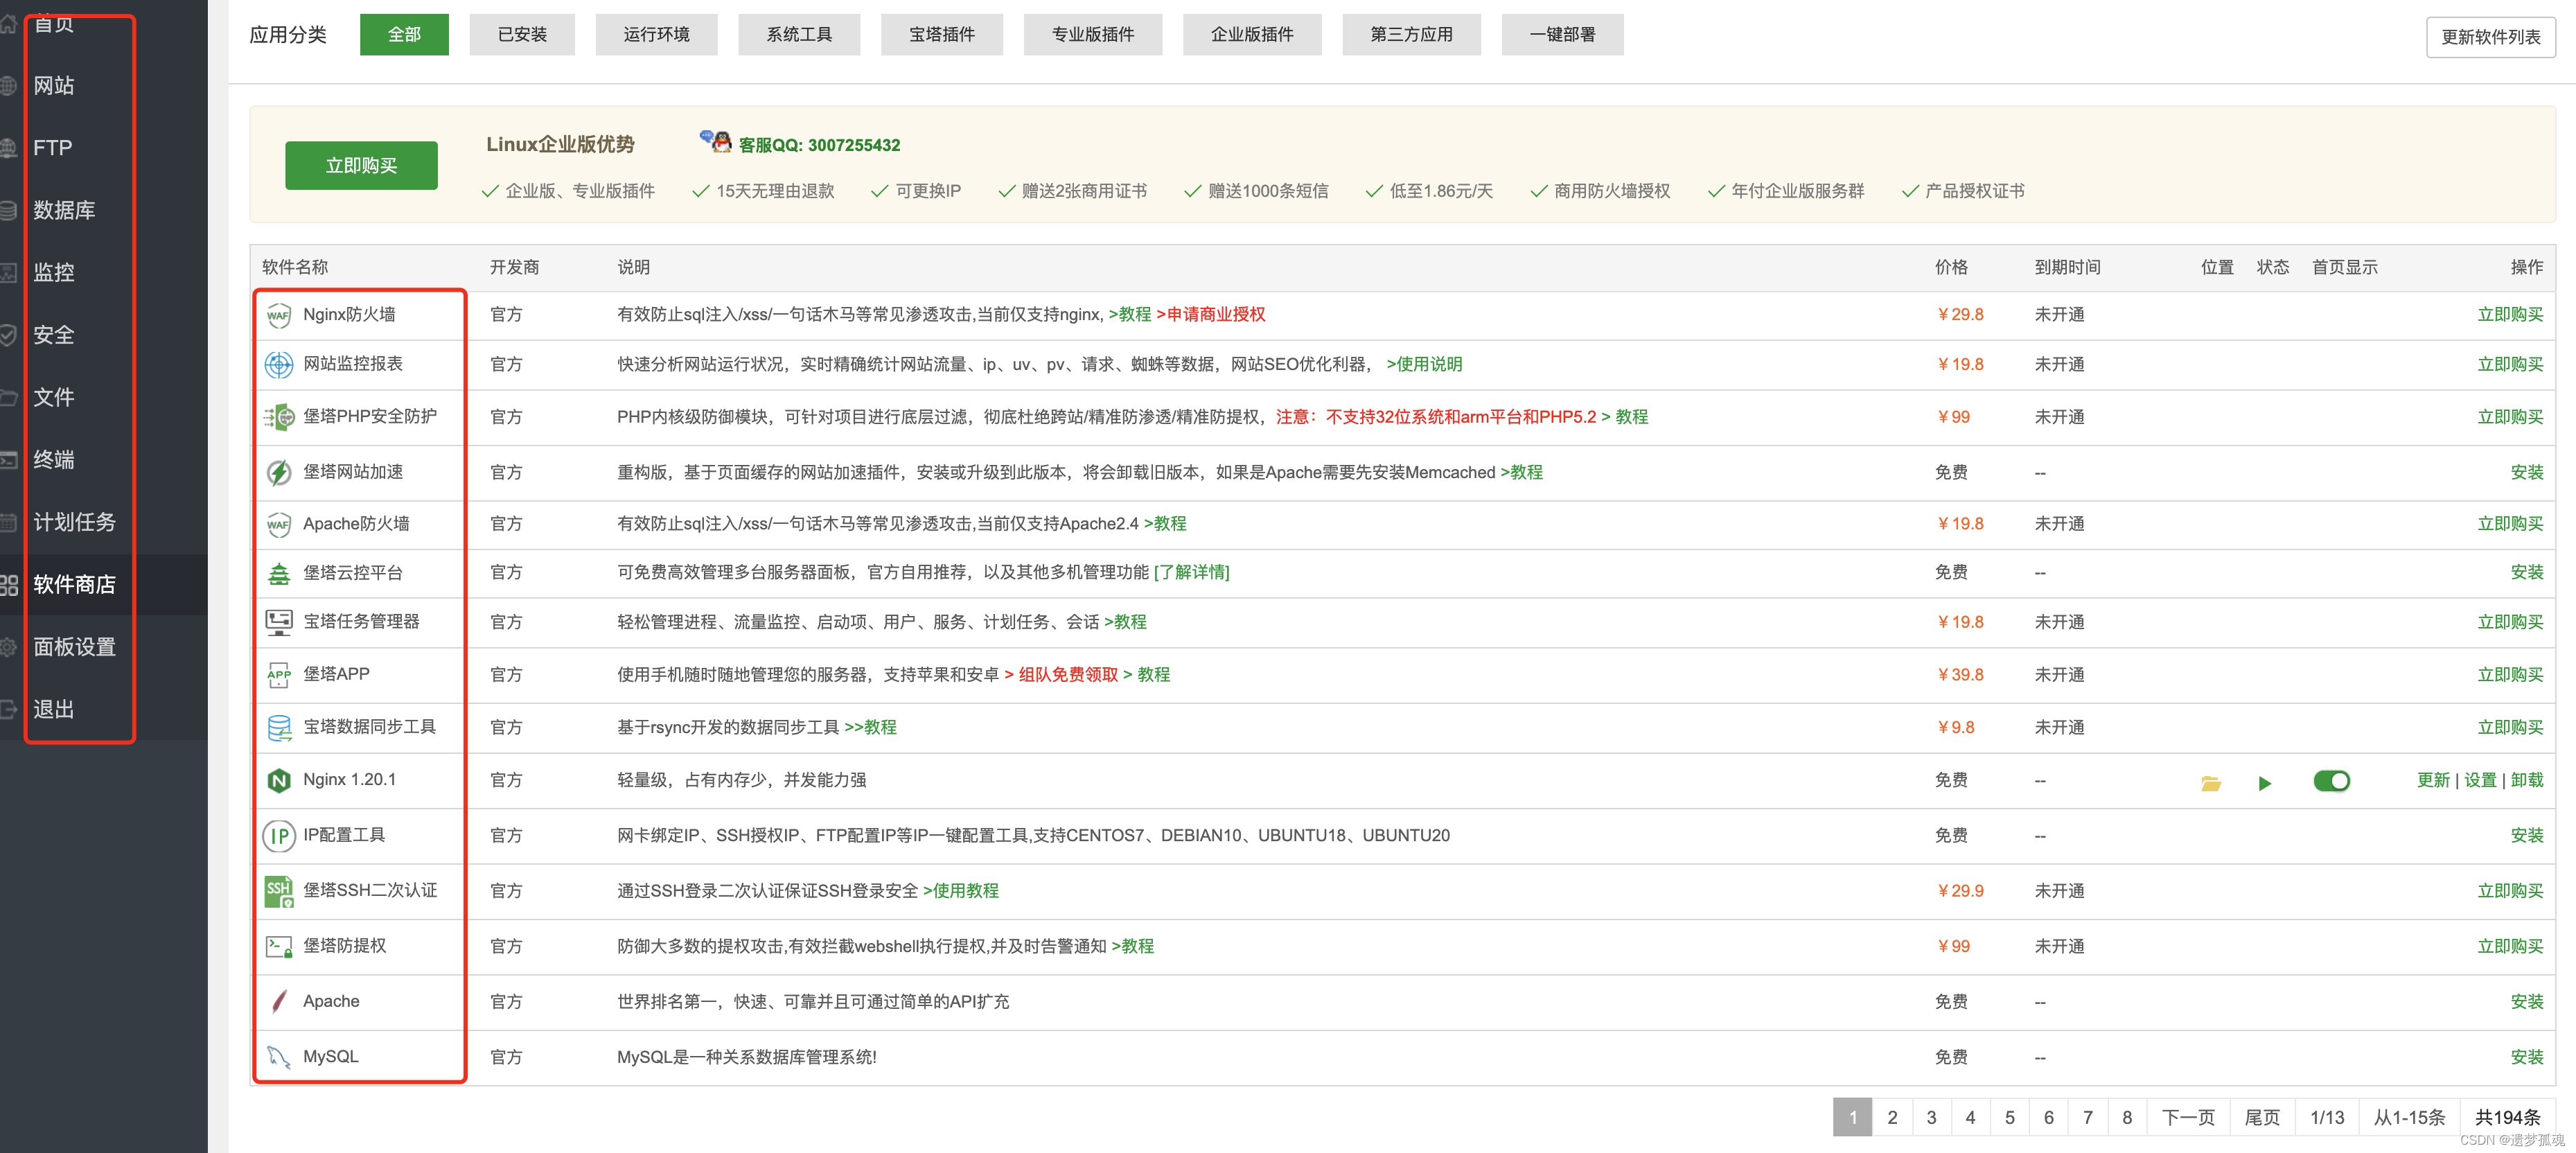Click the 宝塔任务管理器 monitor icon
2576x1153 pixels.
pos(279,622)
